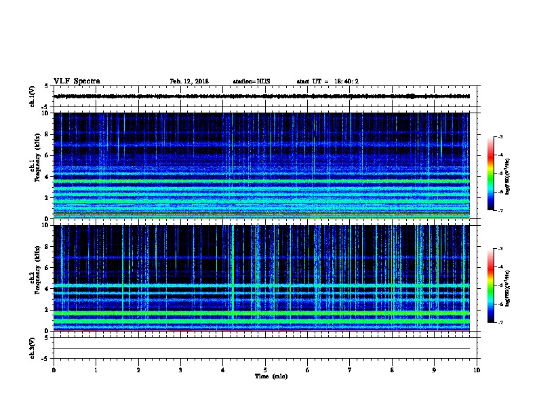The width and height of the screenshot is (537, 415).
Task: Click the "-3" label on the ch.1 colorbar
Action: [x=500, y=137]
